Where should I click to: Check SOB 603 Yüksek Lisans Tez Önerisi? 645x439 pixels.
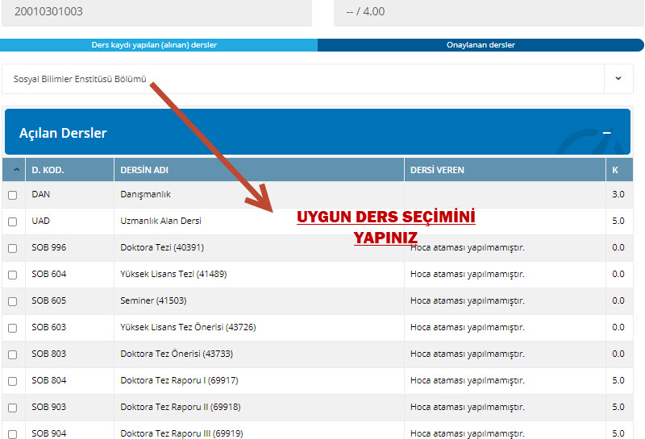[13, 328]
